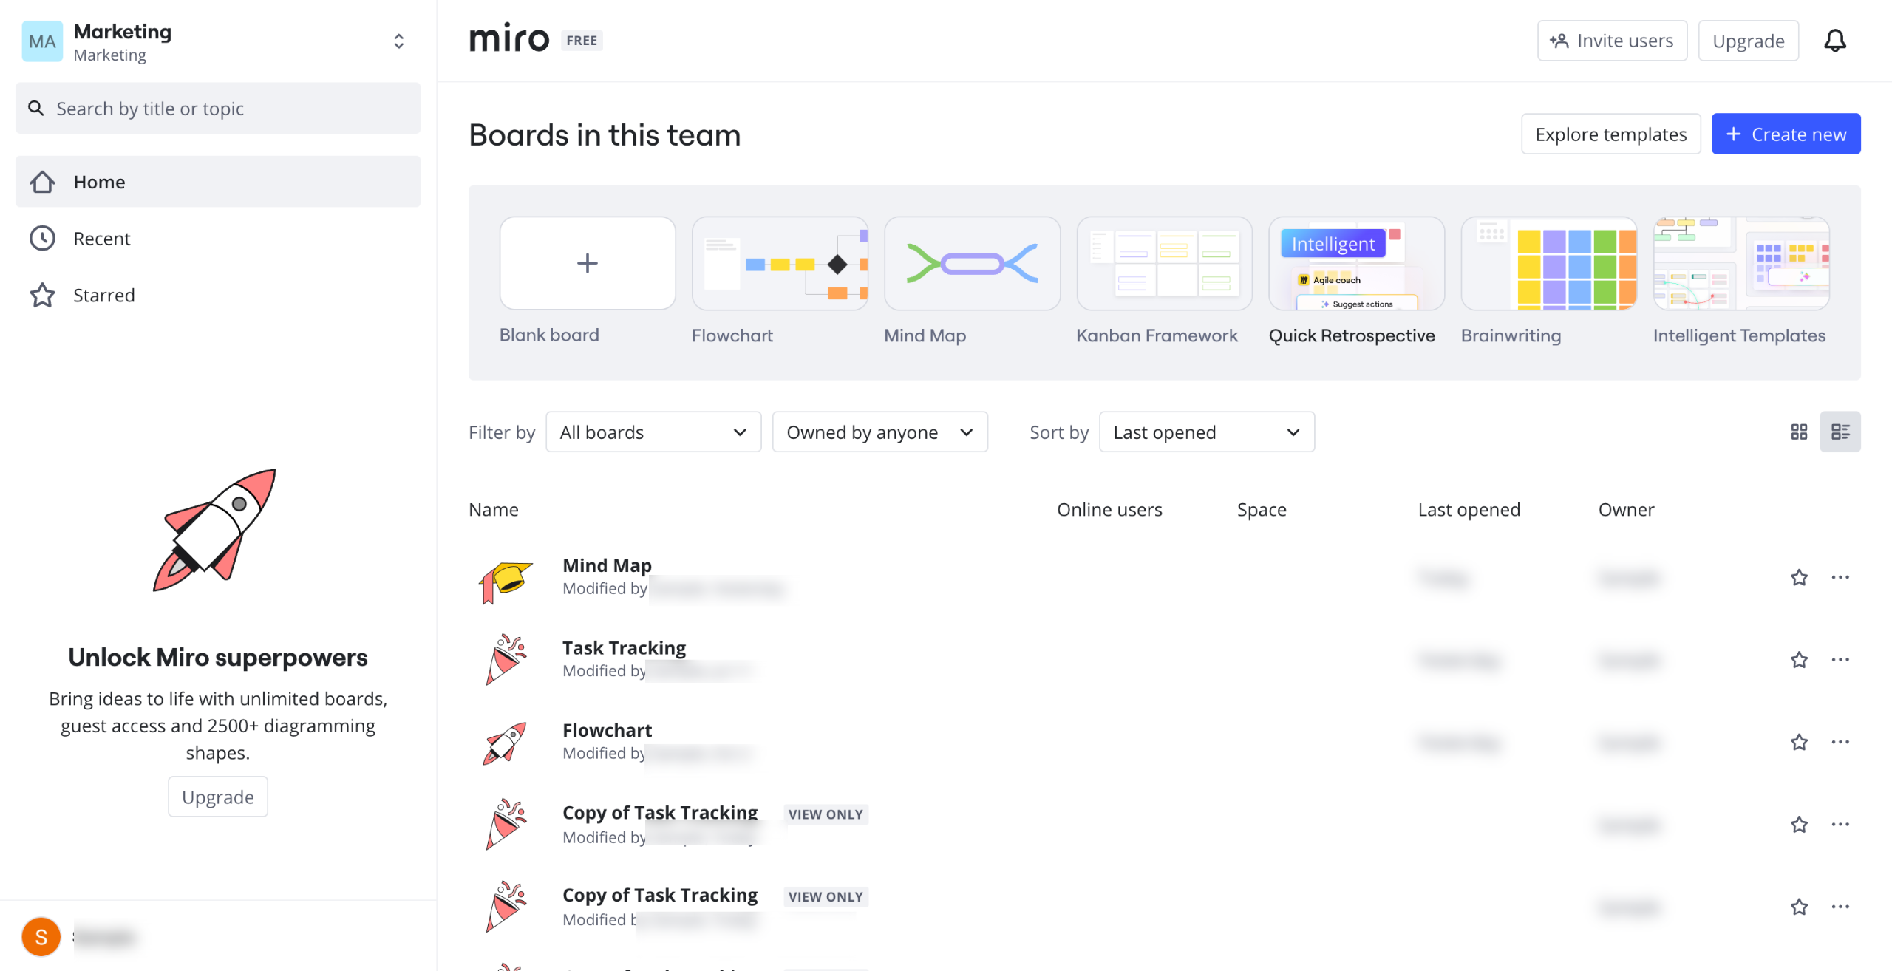The height and width of the screenshot is (971, 1892).
Task: Click the Task Tracking board icon
Action: 506,660
